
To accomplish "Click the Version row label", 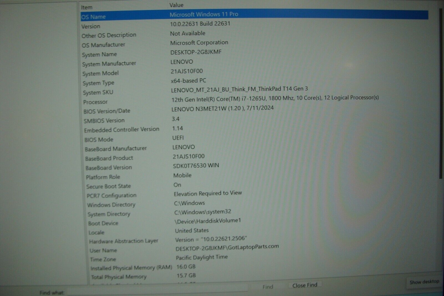I will pos(91,26).
